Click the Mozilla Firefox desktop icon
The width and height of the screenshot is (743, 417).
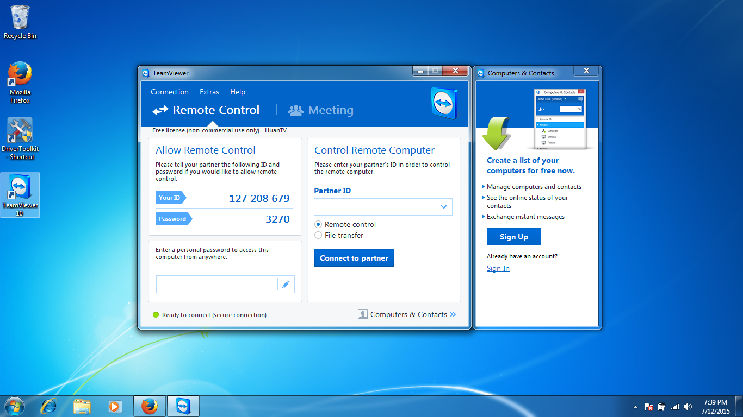[20, 83]
